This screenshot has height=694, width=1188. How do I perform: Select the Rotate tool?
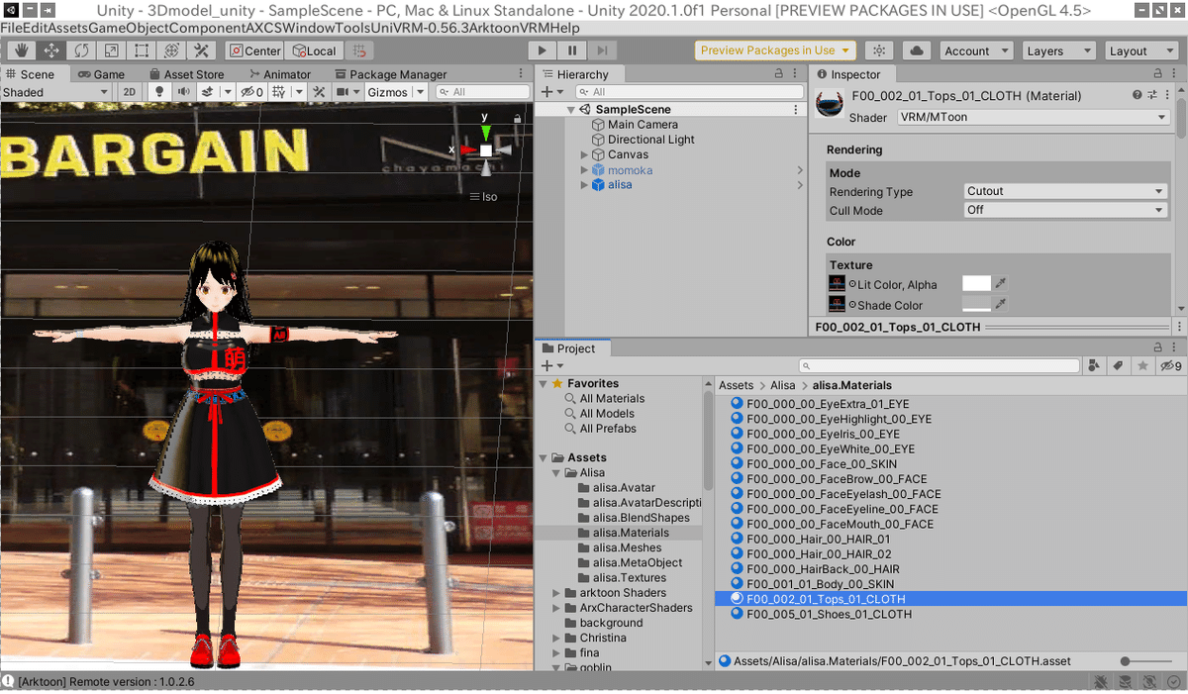[x=82, y=50]
